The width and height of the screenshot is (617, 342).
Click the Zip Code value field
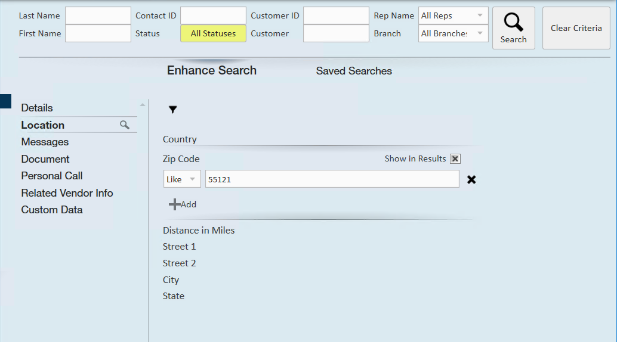pyautogui.click(x=332, y=179)
